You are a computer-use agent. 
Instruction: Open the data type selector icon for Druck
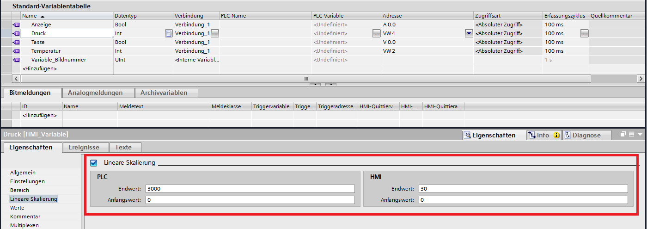[x=169, y=33]
